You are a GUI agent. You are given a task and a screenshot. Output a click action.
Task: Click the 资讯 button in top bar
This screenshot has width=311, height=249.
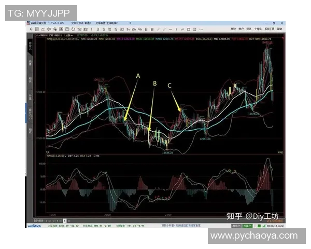(x=249, y=29)
